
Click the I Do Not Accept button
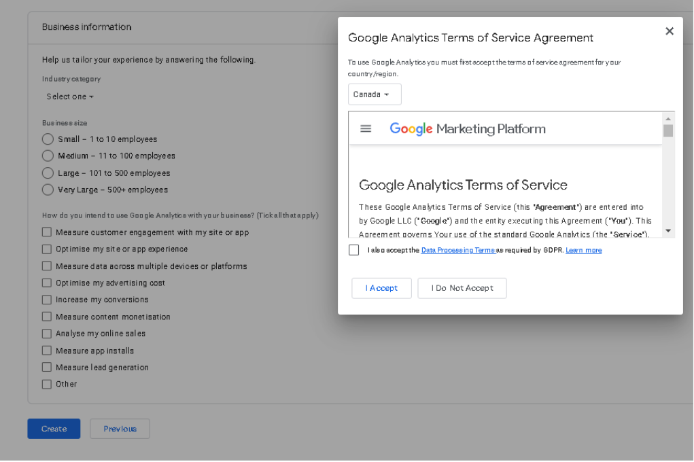point(462,288)
